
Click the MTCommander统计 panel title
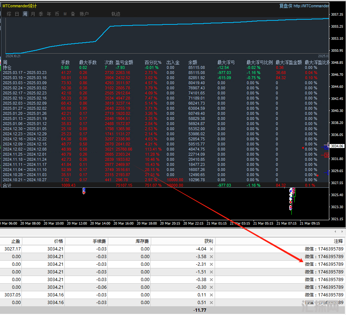coord(20,6)
